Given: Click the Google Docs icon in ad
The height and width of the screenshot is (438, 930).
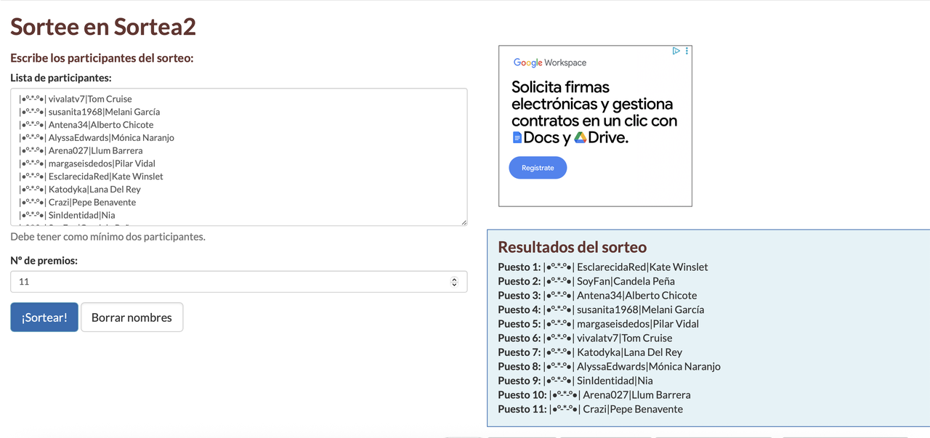Looking at the screenshot, I should point(517,137).
